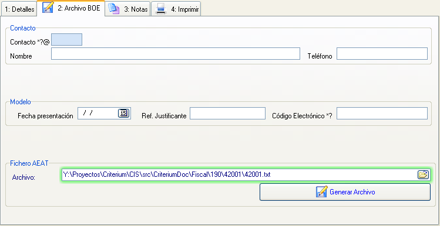The height and width of the screenshot is (226, 440).
Task: Browse for file with folder icon
Action: click(x=423, y=175)
